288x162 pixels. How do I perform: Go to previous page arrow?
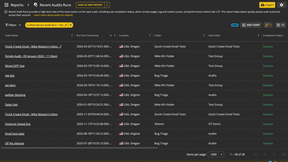[x=265, y=154]
